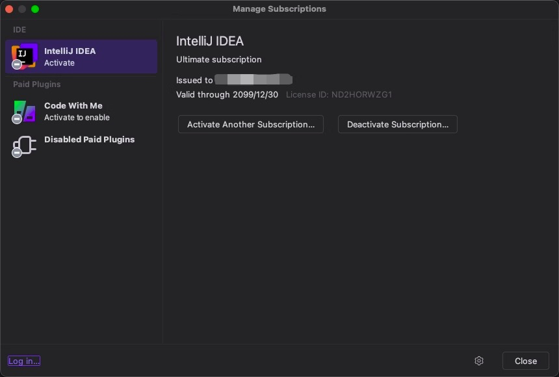Maximize window with the green button

35,9
